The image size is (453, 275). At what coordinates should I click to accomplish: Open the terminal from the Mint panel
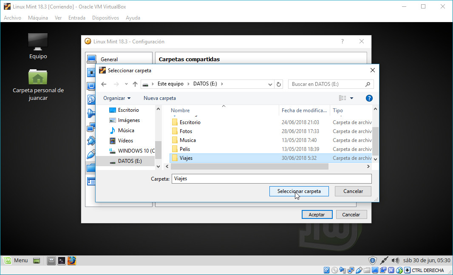[62, 261]
